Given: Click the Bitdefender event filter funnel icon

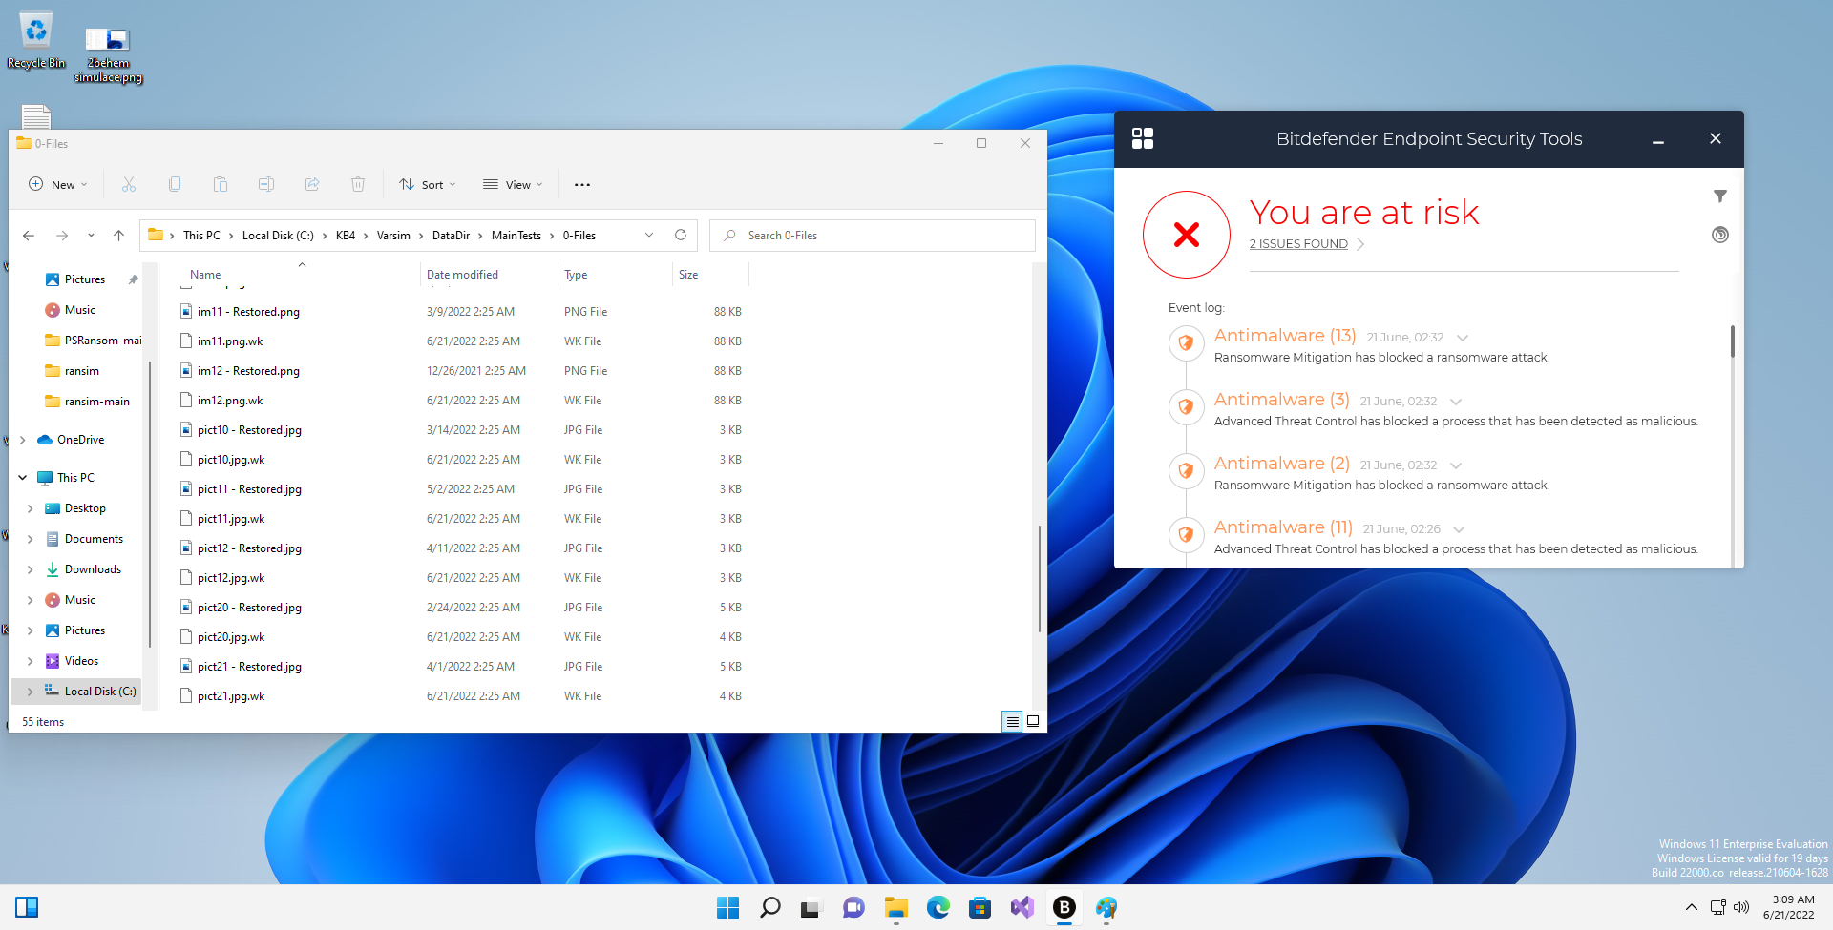Looking at the screenshot, I should pos(1719,196).
